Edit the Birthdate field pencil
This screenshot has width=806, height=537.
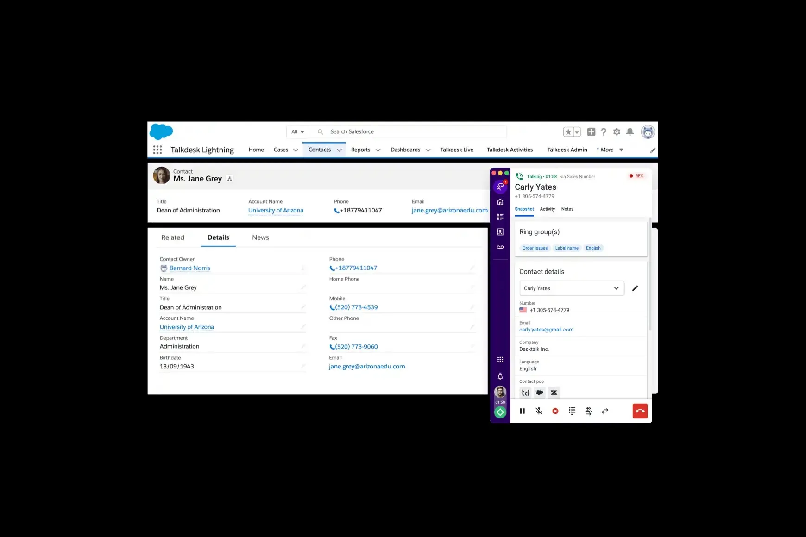click(303, 366)
